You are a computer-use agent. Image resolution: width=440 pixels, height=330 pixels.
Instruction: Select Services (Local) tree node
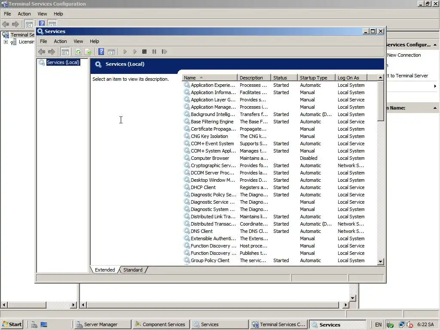click(63, 62)
